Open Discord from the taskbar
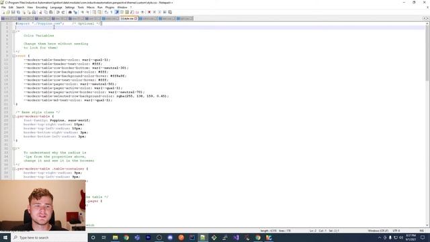This screenshot has height=242, width=430. [x=170, y=237]
